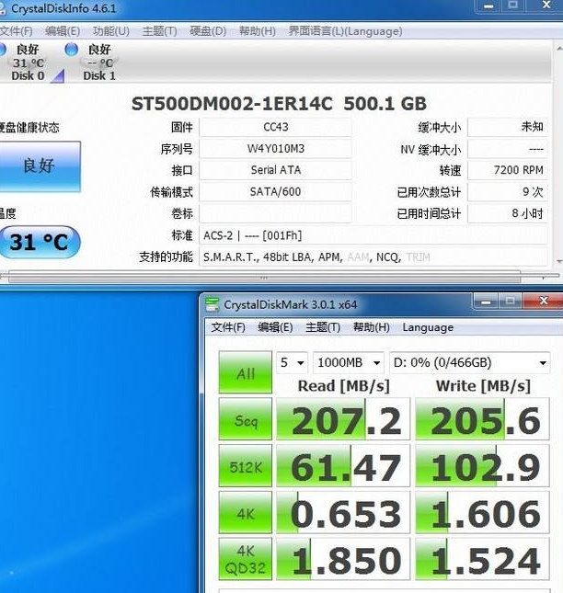Click the buffer size 未知 value
563x593 pixels.
coord(508,127)
